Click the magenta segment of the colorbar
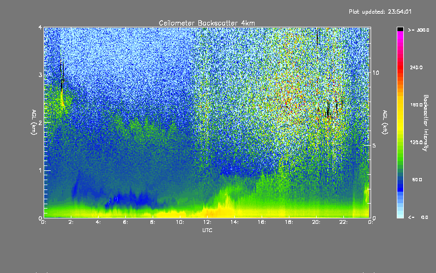This screenshot has height=273, width=436. coord(400,35)
